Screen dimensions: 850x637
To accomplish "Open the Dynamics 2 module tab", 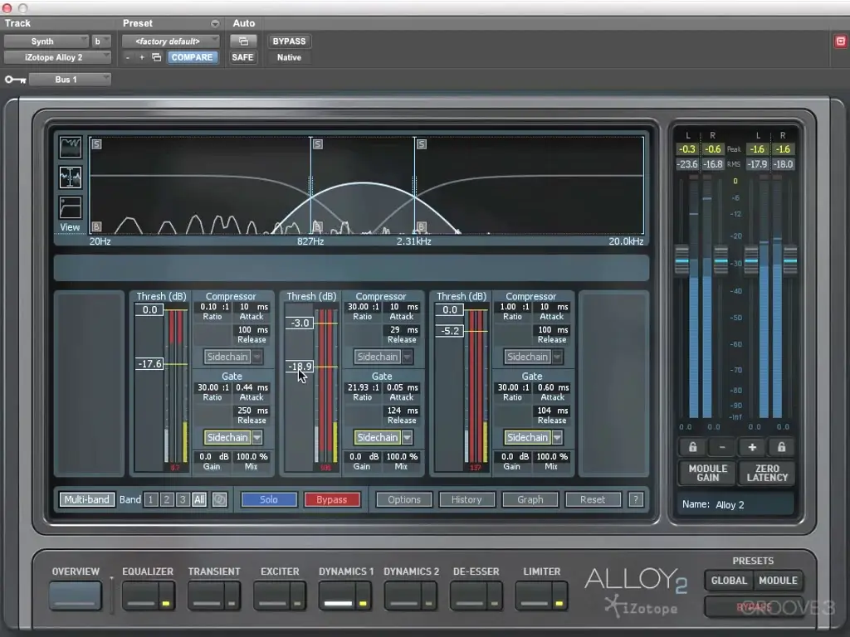I will 402,596.
